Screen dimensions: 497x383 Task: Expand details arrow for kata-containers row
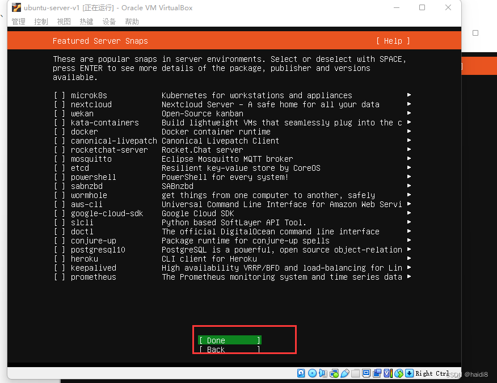click(x=409, y=122)
